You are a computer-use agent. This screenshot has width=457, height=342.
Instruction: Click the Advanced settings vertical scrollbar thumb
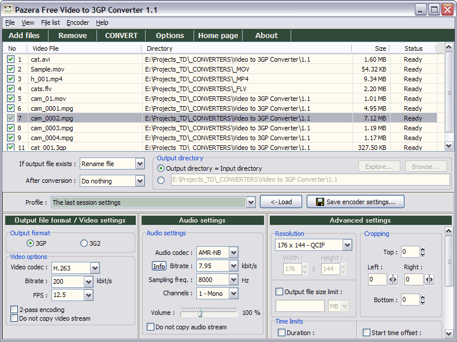coord(449,261)
